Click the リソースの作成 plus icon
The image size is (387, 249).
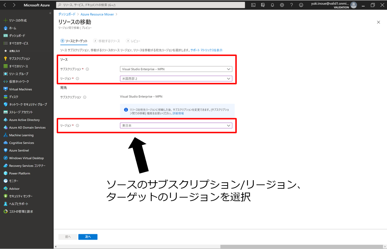5,21
